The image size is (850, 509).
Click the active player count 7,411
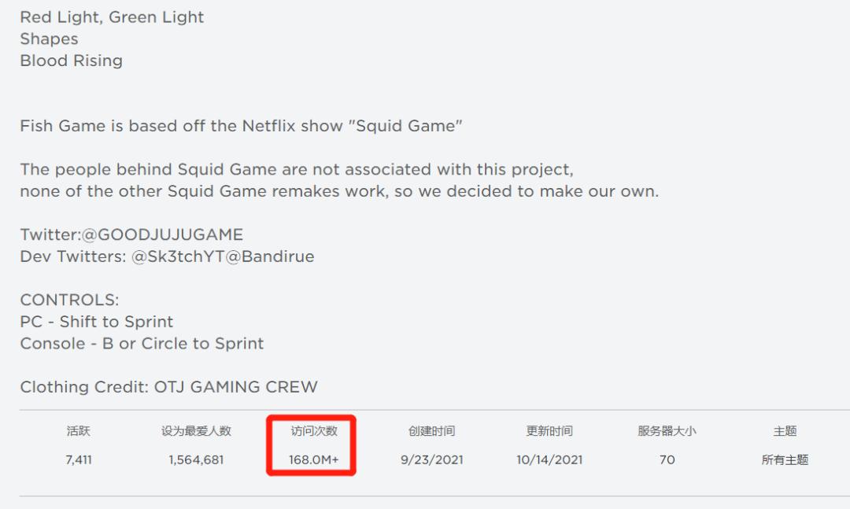coord(79,459)
